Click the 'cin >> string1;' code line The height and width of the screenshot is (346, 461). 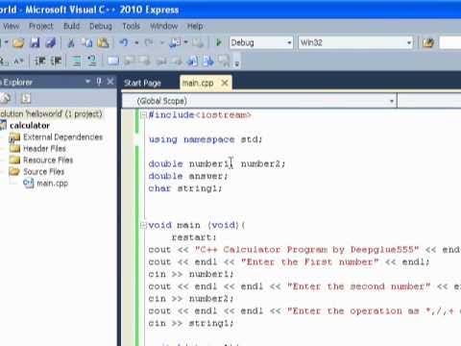(x=191, y=323)
